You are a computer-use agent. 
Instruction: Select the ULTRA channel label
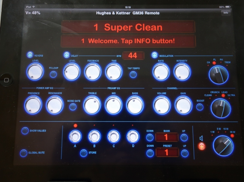[231, 95]
